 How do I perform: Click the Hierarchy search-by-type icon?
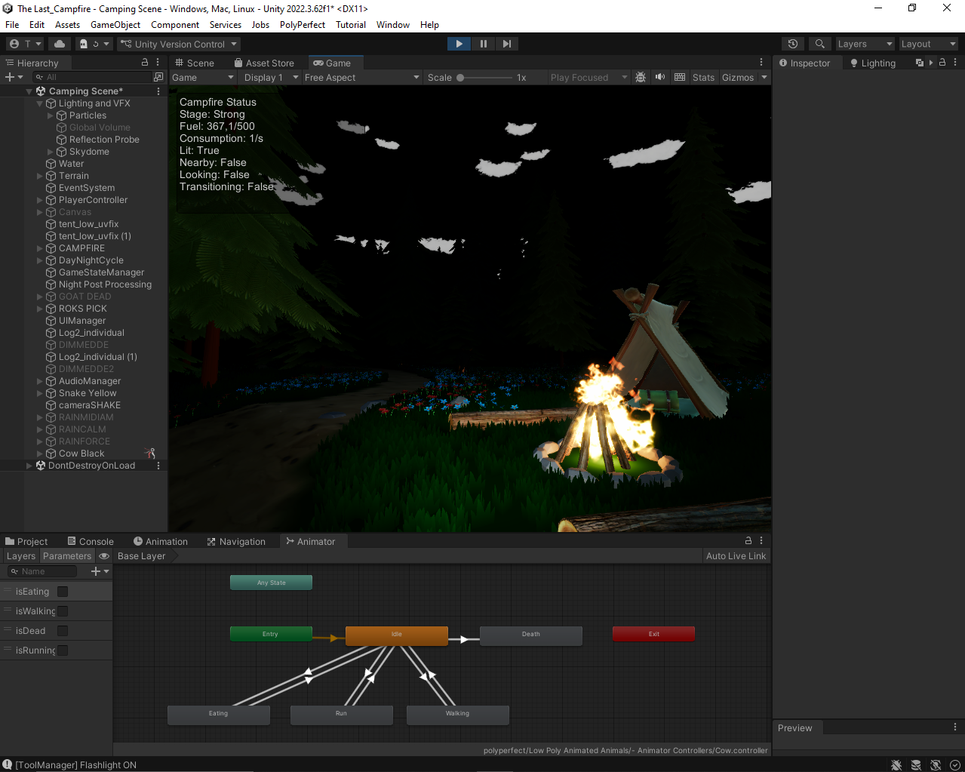(158, 77)
